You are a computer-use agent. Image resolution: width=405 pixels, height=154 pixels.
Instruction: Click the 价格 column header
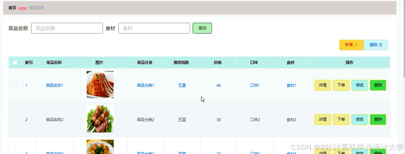pyautogui.click(x=218, y=63)
